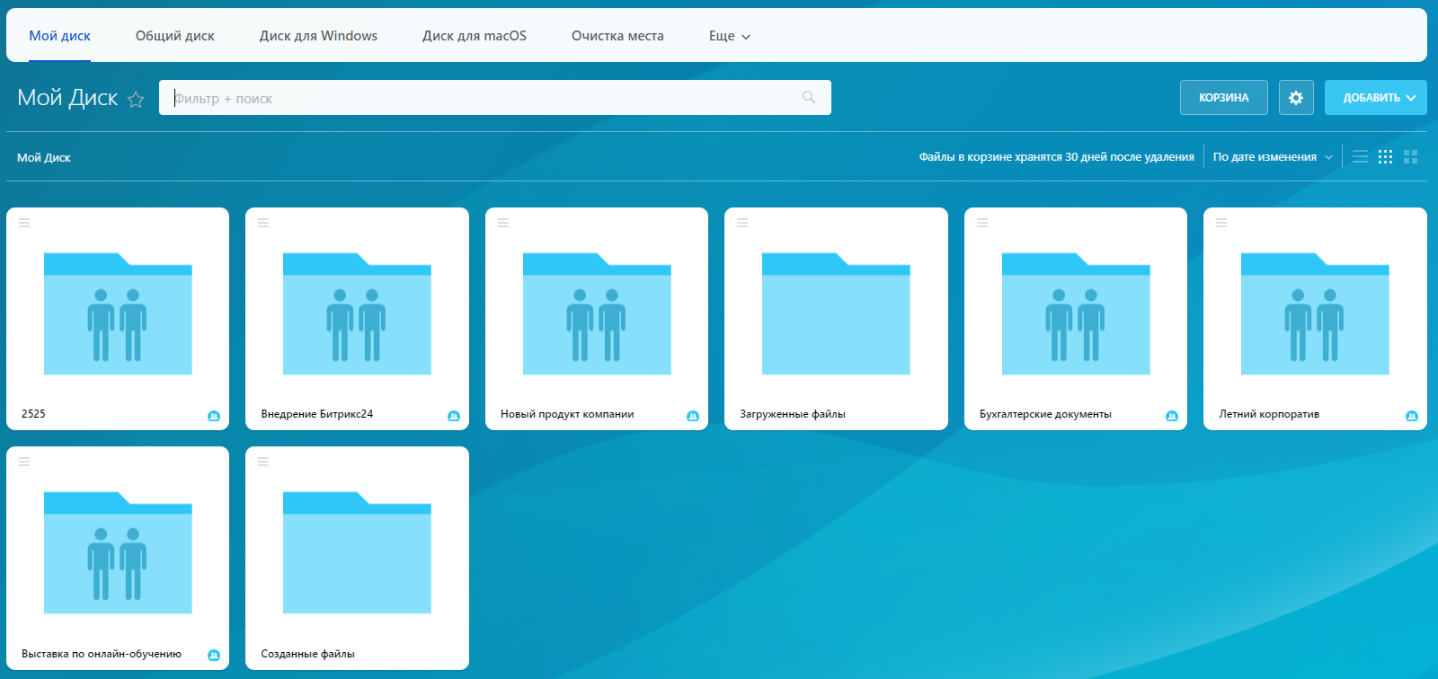Image resolution: width=1438 pixels, height=679 pixels.
Task: Open menu handle of Загруженные файлы
Action: (x=742, y=223)
